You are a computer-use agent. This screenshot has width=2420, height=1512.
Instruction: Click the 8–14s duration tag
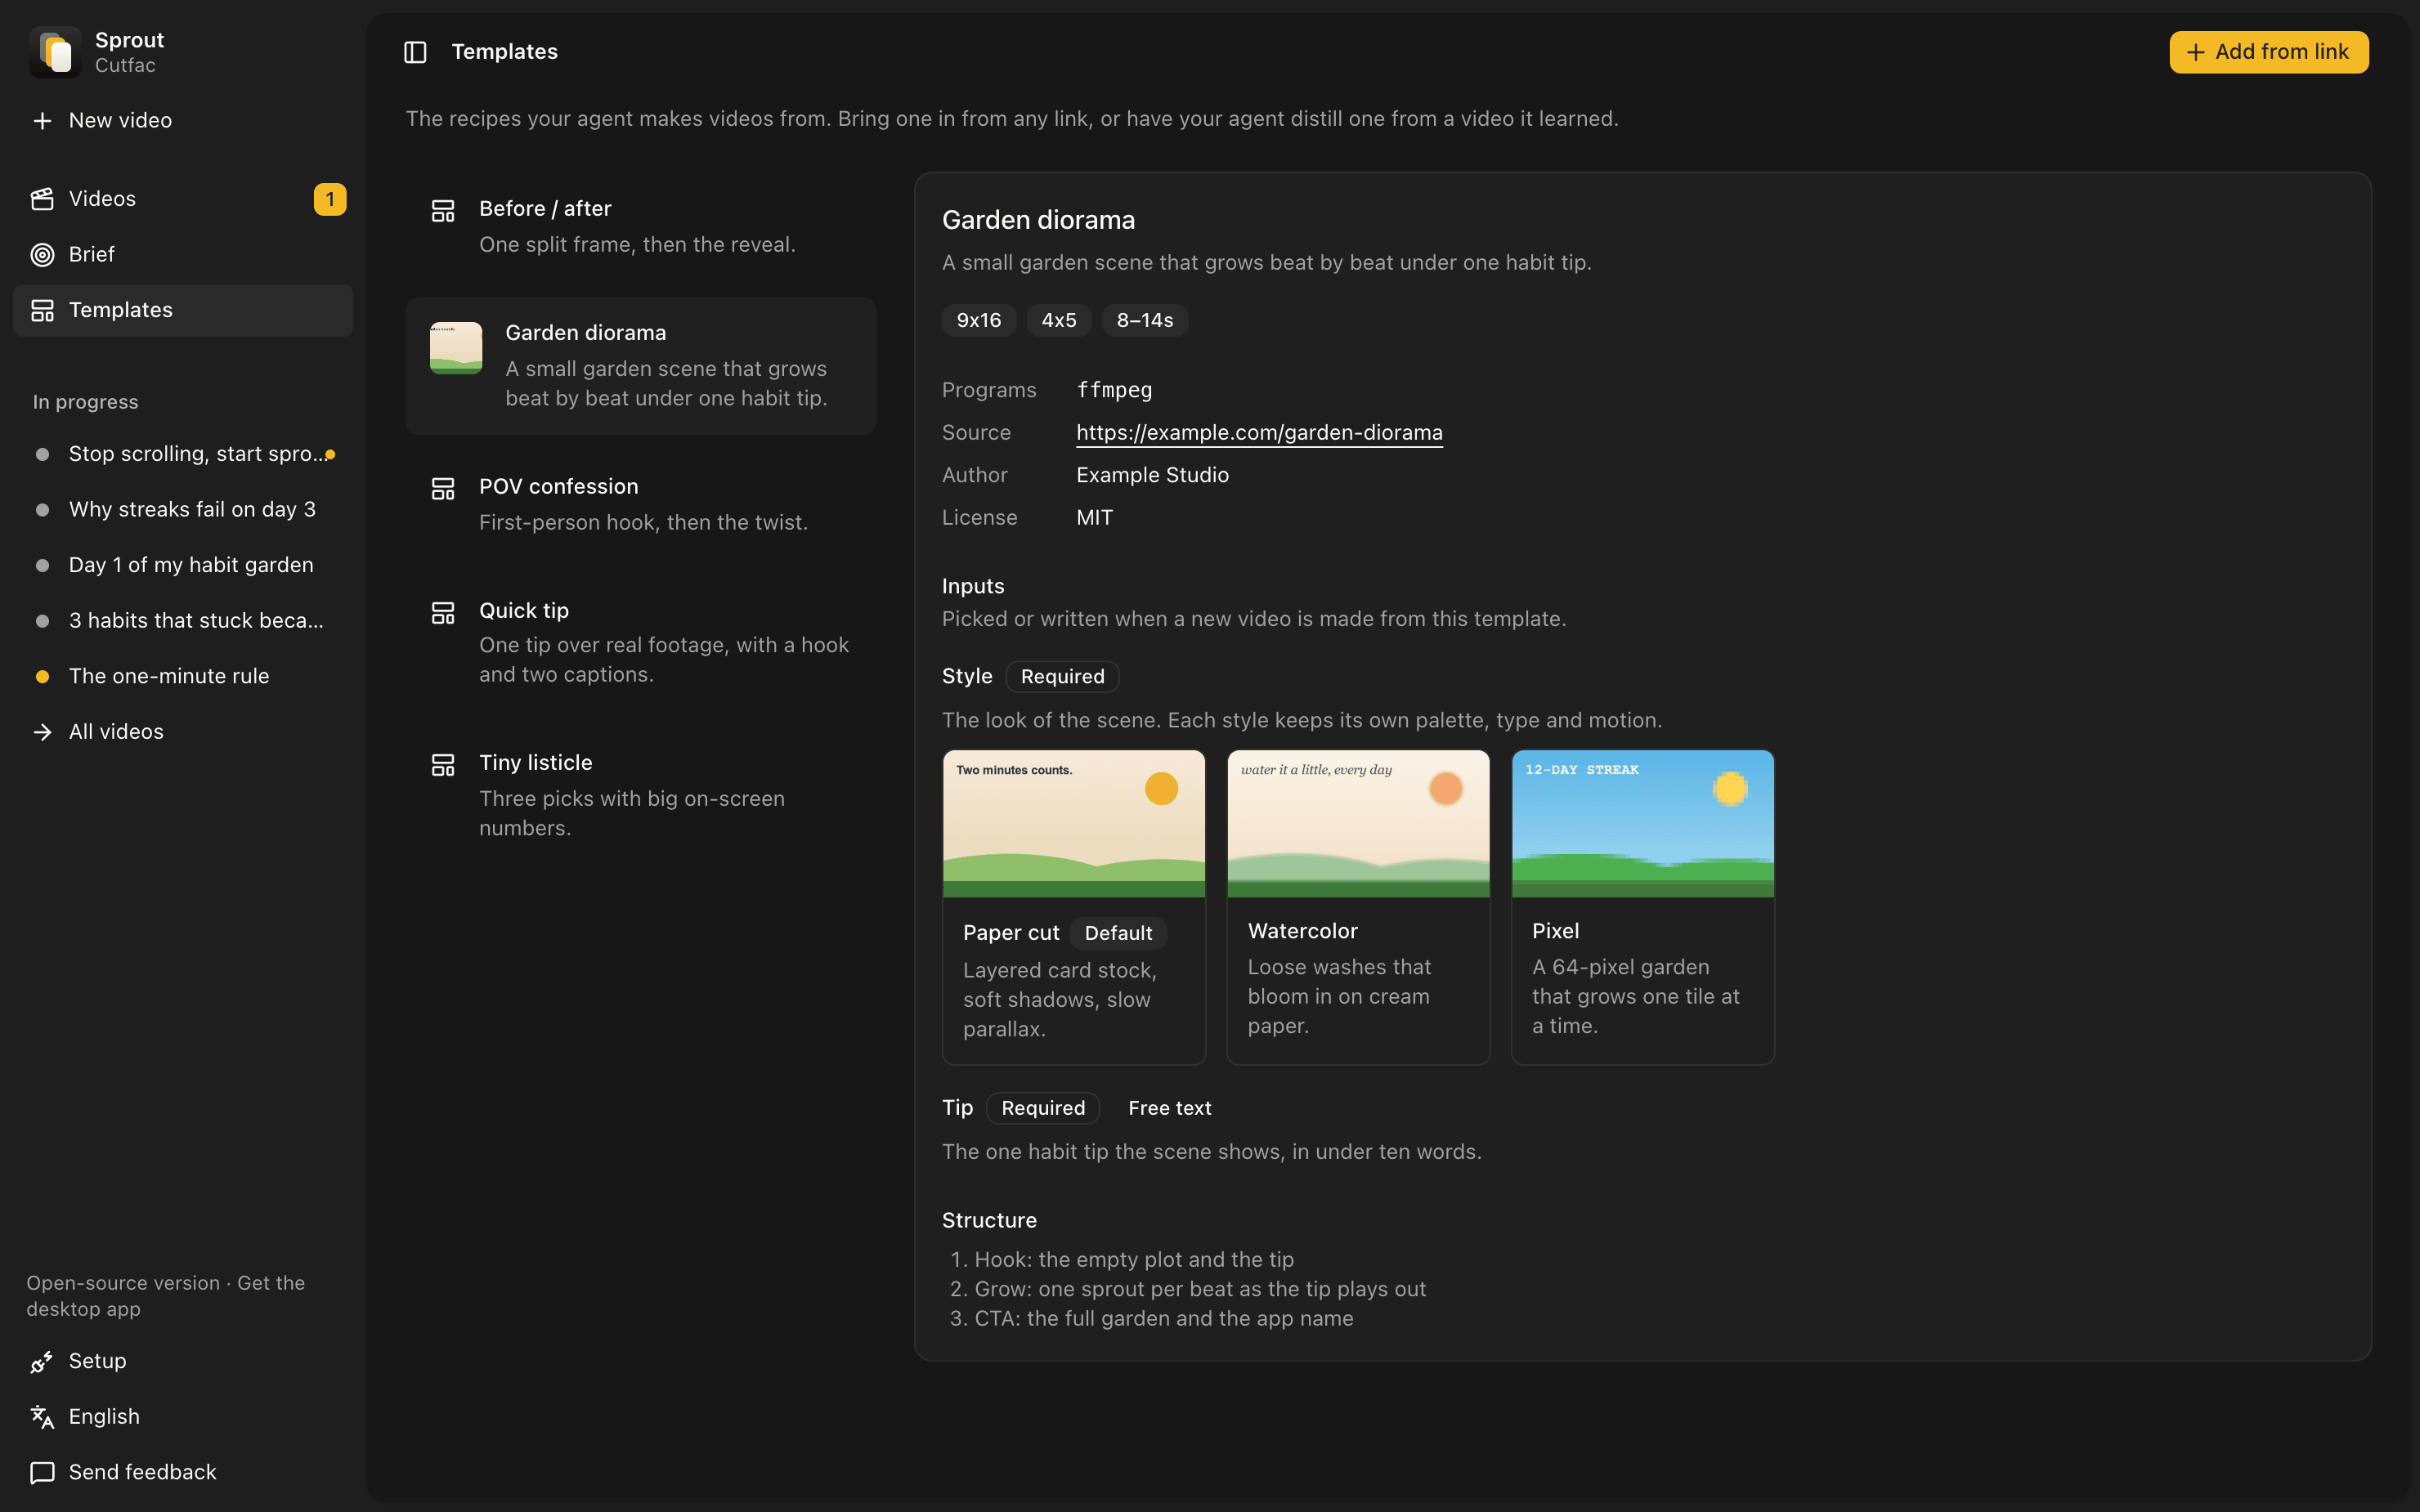click(x=1144, y=321)
